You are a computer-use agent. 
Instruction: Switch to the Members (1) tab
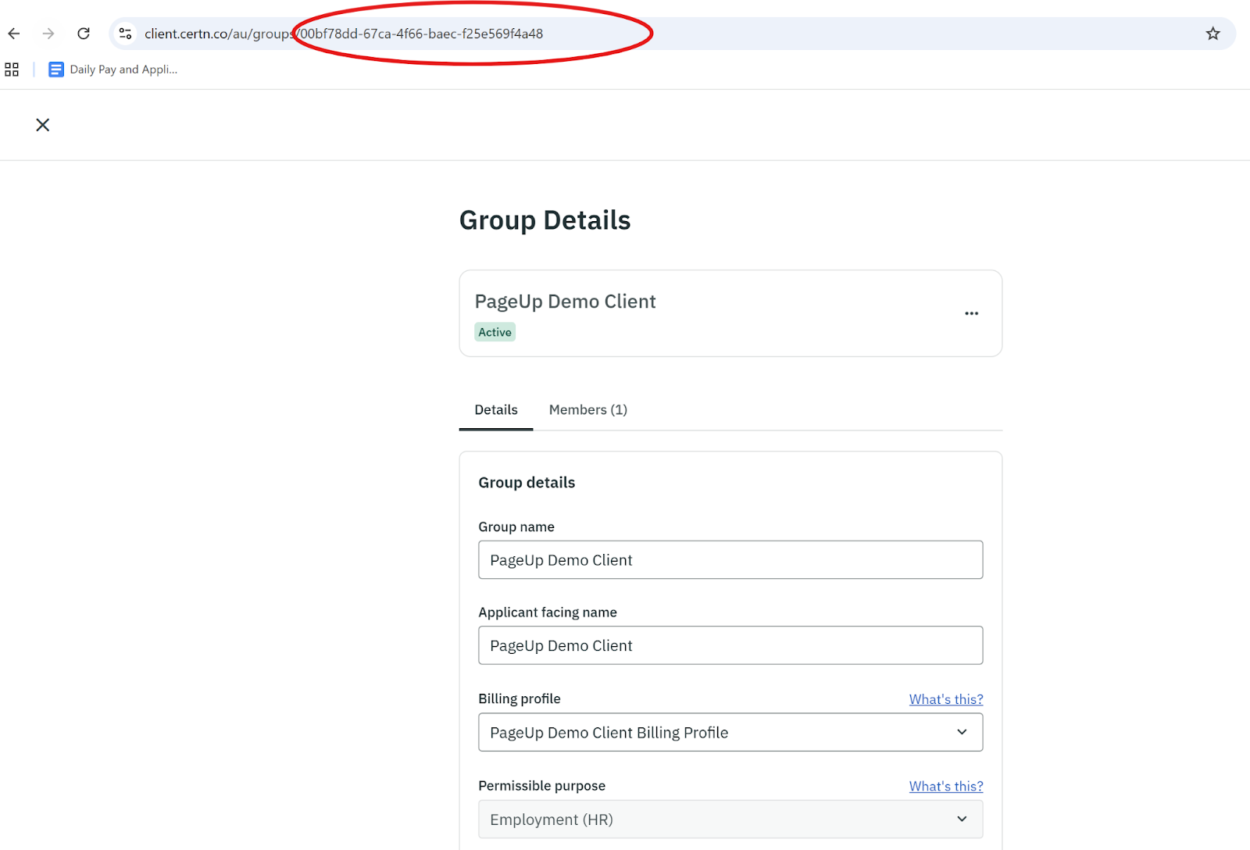click(x=587, y=410)
